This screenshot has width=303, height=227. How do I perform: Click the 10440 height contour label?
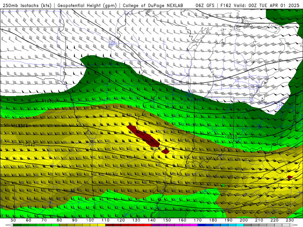pos(29,145)
